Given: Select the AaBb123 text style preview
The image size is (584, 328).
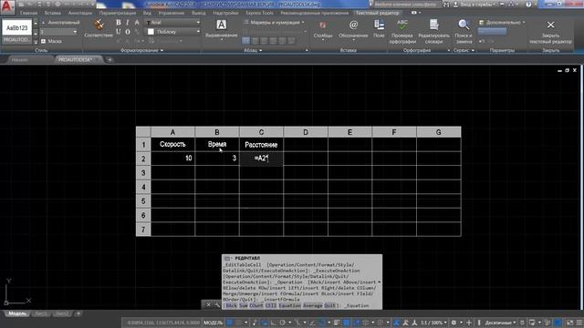Looking at the screenshot, I should coord(16,28).
